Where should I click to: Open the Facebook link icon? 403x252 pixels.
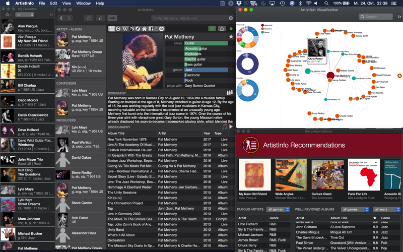coord(150,29)
